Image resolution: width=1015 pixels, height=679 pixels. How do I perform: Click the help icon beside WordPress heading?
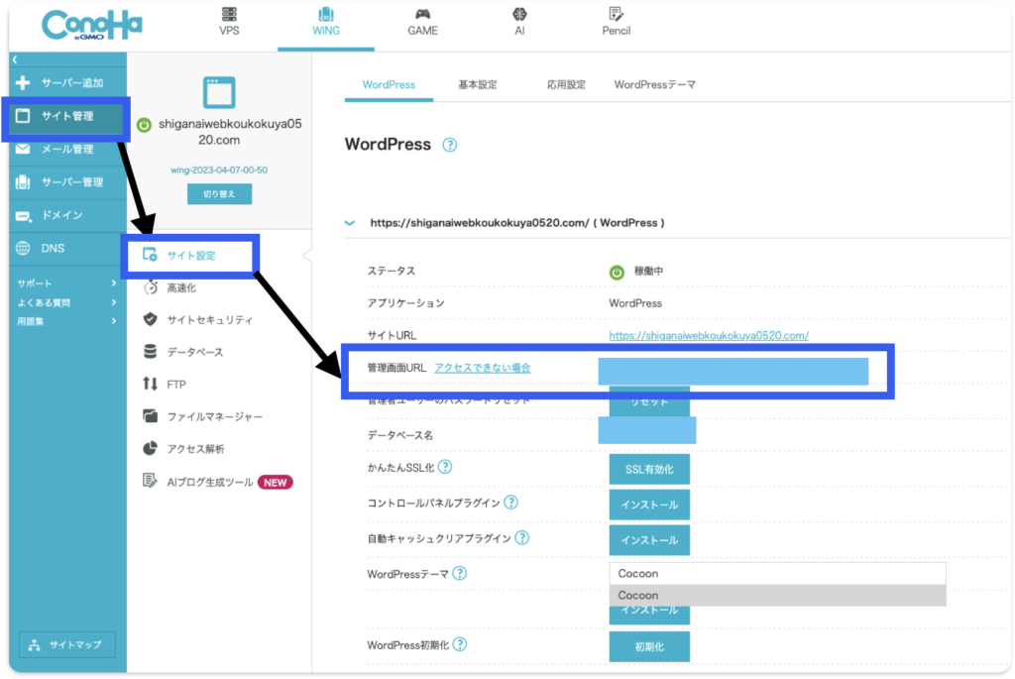pos(450,145)
